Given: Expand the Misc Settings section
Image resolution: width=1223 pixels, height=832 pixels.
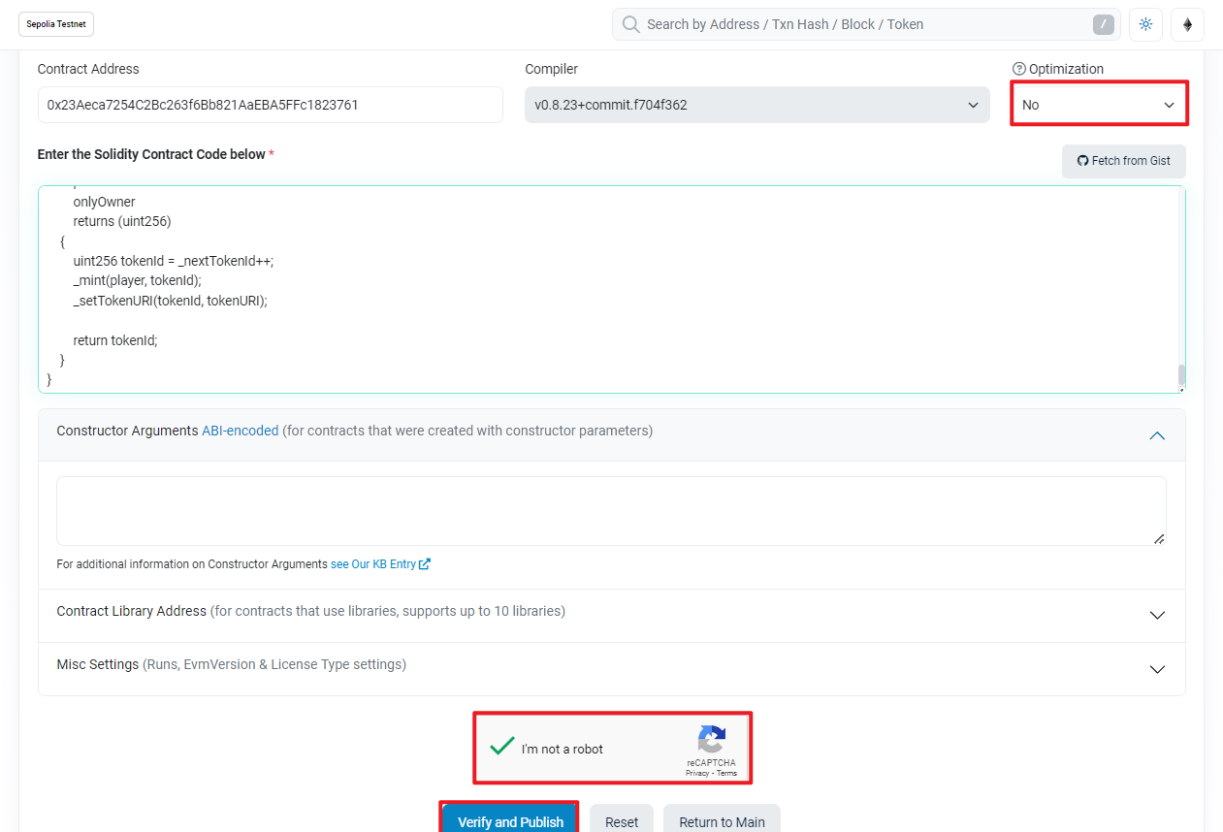Looking at the screenshot, I should coord(1156,669).
